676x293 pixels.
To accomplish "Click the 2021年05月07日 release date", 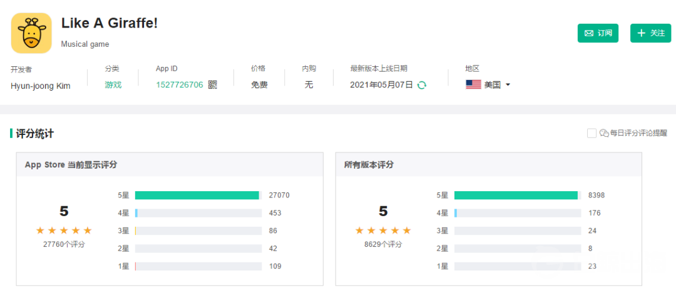I will [382, 85].
